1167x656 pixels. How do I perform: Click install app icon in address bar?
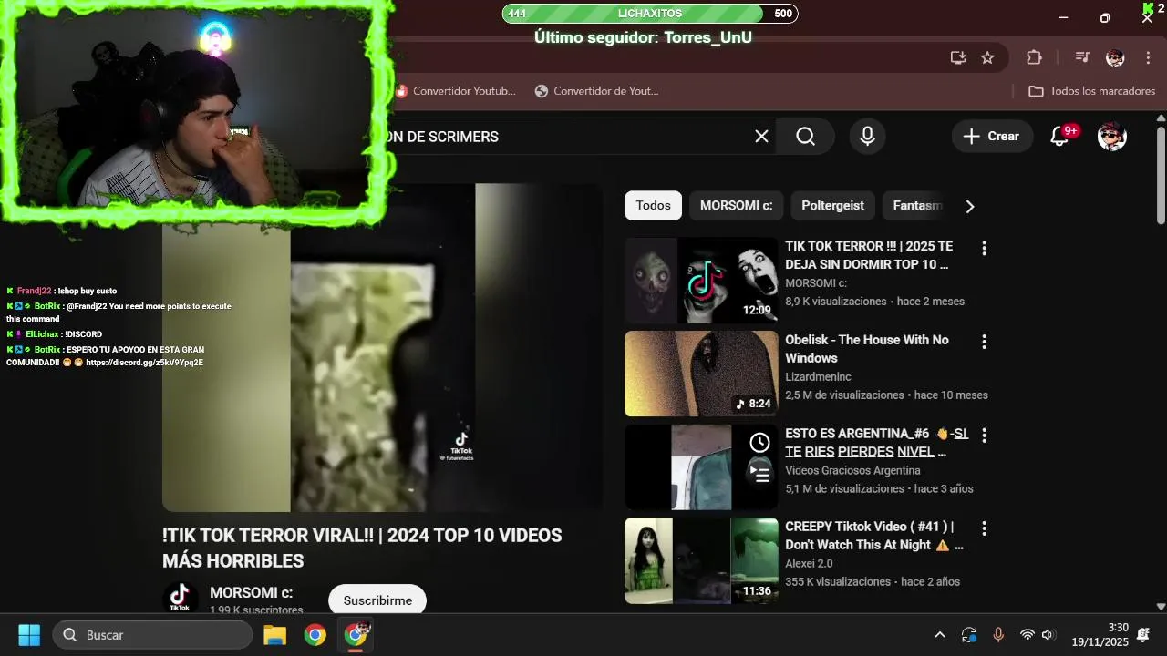pos(957,57)
